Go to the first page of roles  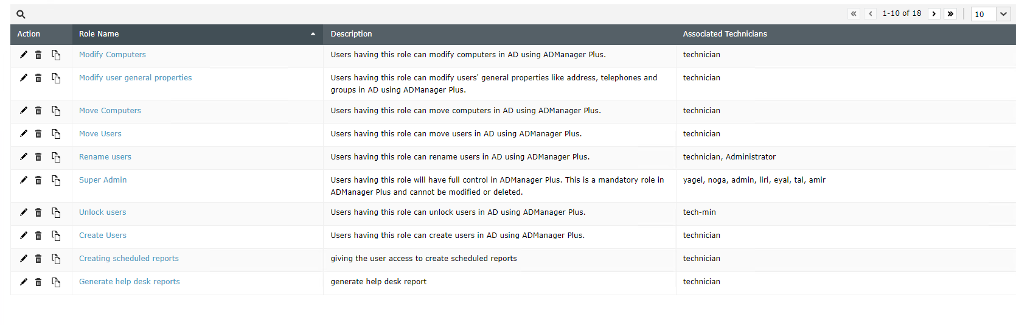854,14
